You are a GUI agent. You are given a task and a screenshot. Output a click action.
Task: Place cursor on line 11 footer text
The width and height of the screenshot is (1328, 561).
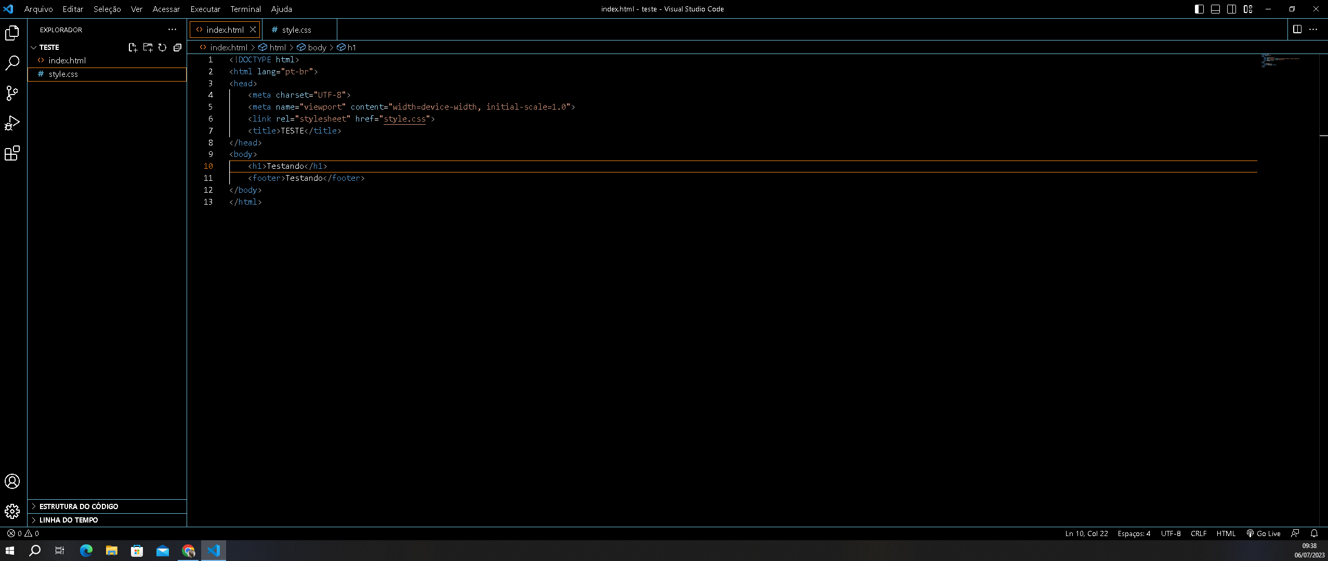[x=304, y=178]
